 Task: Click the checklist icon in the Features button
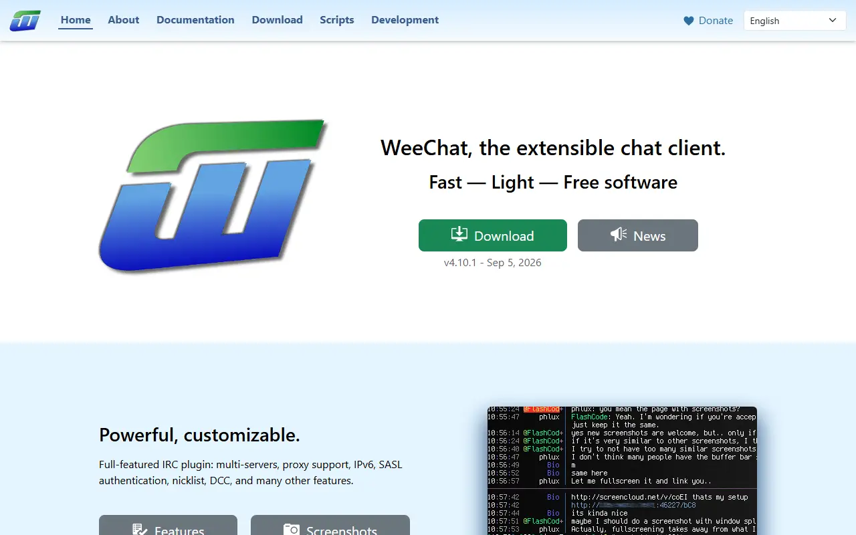click(140, 530)
